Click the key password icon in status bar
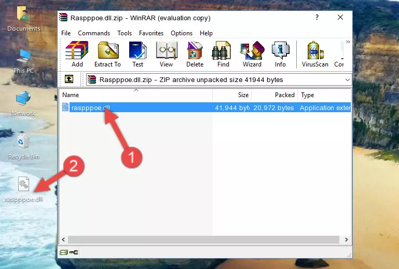The image size is (399, 269). [74, 252]
